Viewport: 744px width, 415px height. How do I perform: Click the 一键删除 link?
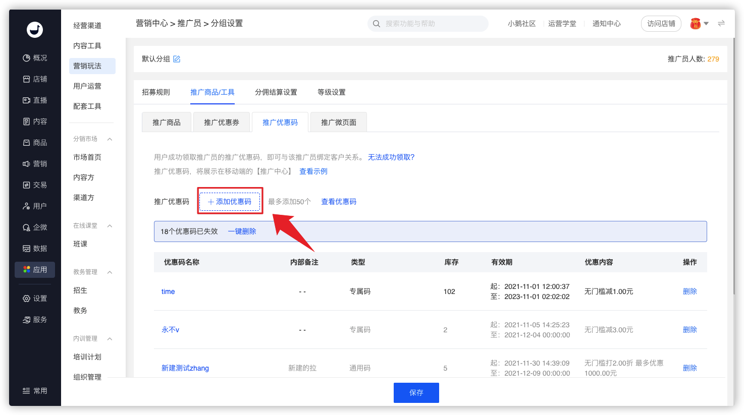coord(242,231)
